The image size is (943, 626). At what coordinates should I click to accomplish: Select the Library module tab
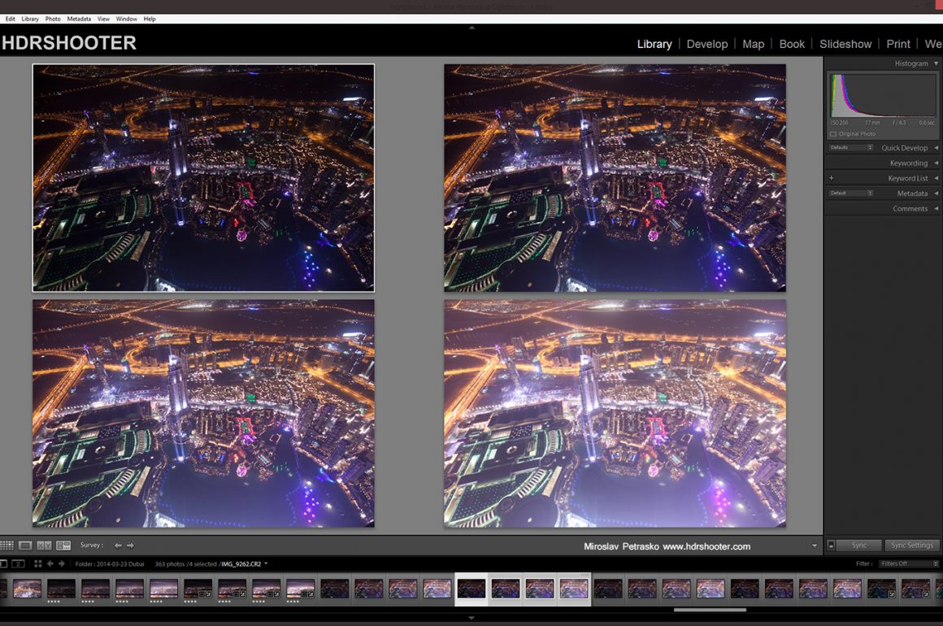(x=654, y=44)
